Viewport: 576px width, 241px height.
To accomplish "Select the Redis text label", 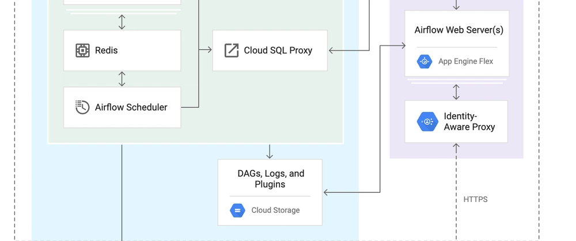I will pos(106,50).
